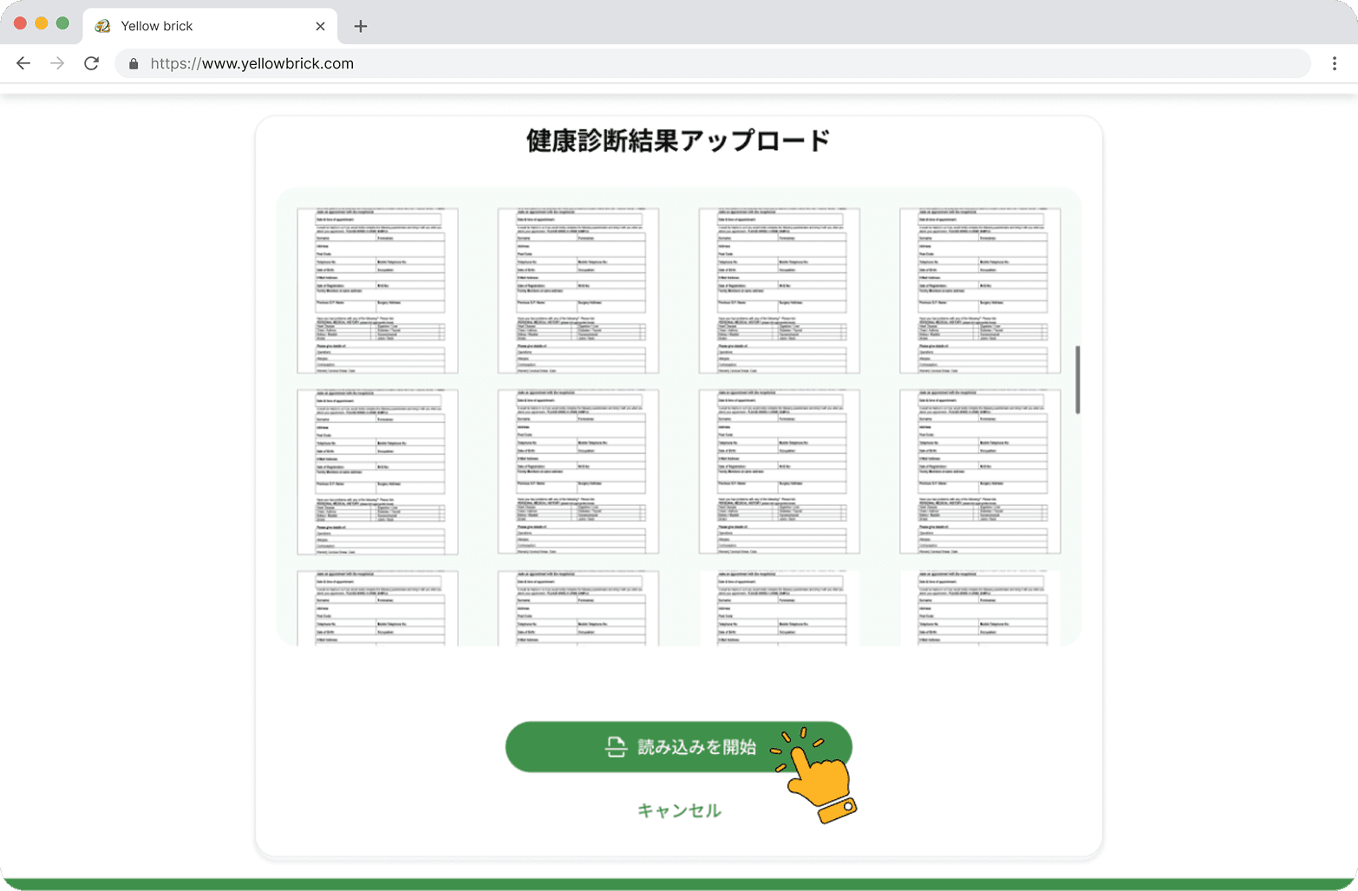Click the yellowbrick.com address bar
Image resolution: width=1358 pixels, height=891 pixels.
(x=694, y=63)
